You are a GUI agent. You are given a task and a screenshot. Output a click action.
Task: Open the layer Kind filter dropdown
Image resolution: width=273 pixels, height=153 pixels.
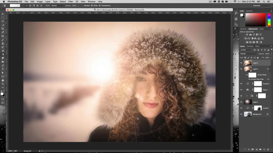pyautogui.click(x=246, y=50)
